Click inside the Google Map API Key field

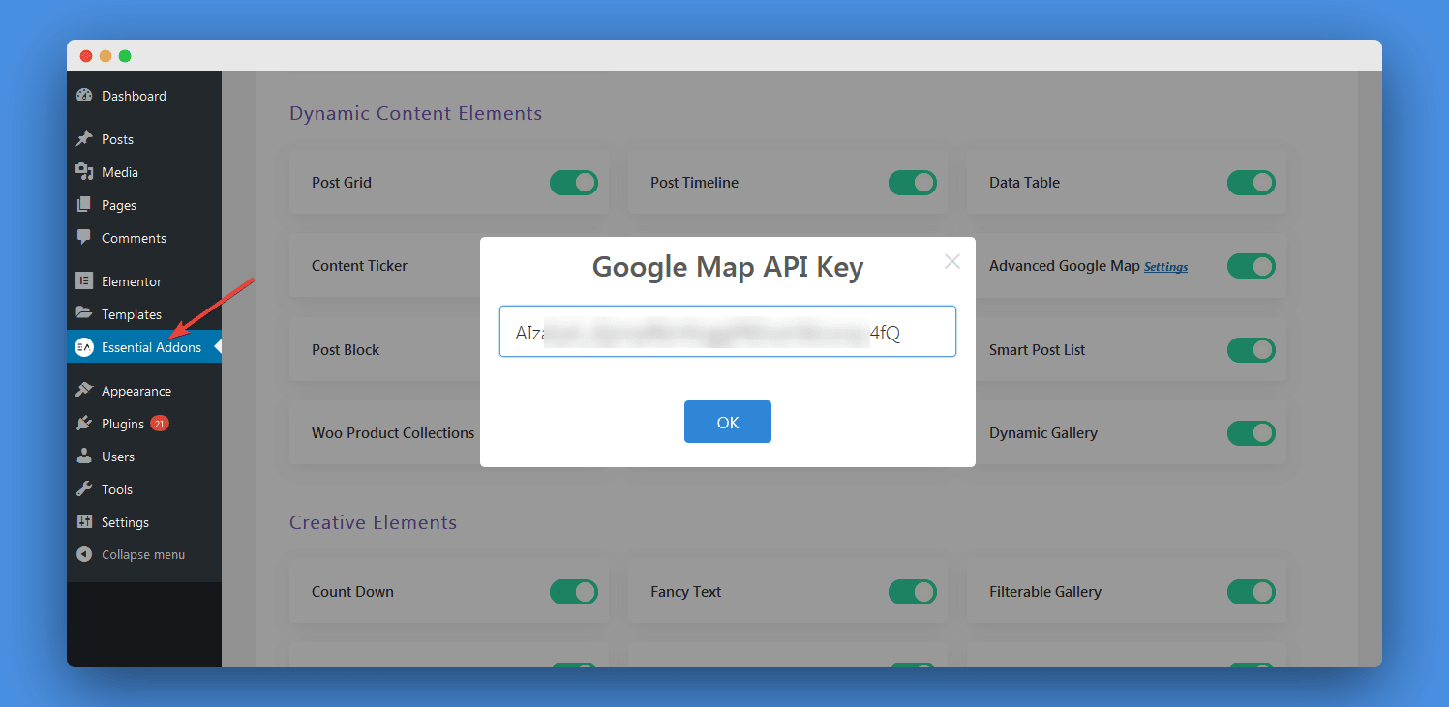point(727,331)
